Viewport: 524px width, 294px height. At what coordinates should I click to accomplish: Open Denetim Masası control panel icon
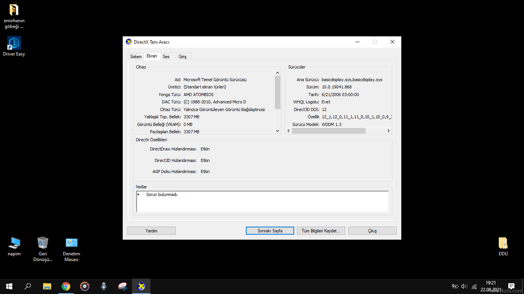71,249
